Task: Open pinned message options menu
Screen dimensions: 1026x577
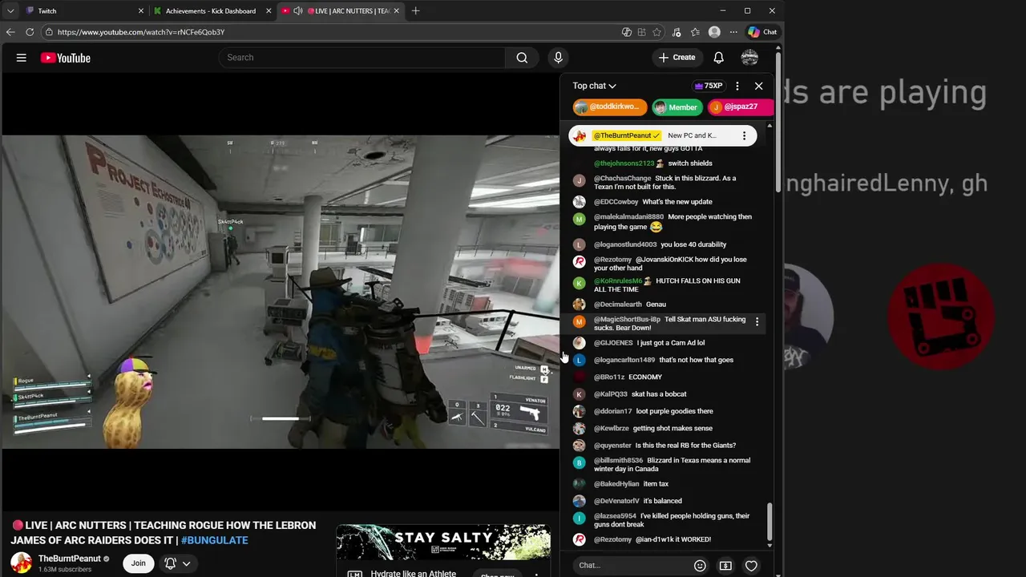Action: [744, 135]
